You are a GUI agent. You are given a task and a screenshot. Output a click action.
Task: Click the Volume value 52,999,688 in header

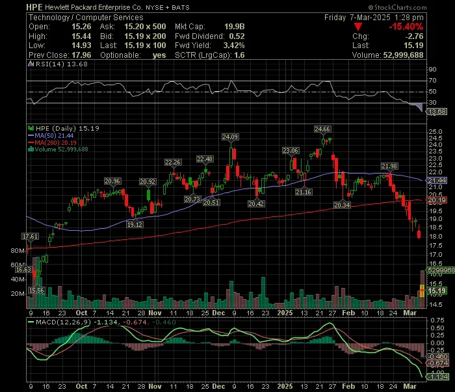(x=404, y=55)
